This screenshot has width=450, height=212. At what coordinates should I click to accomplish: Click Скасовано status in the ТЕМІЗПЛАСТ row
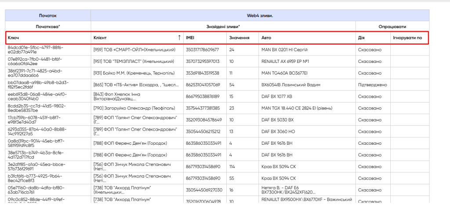[x=370, y=62]
